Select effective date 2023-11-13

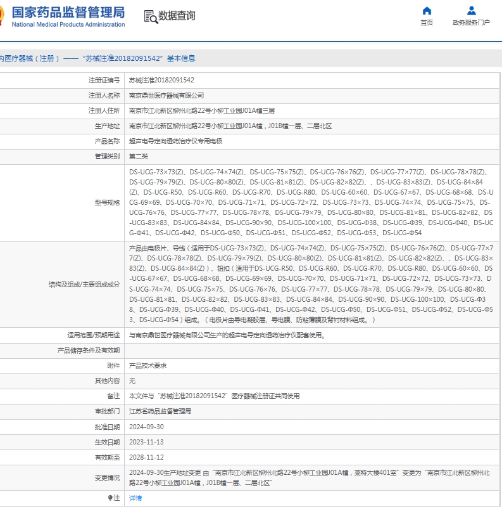146,443
